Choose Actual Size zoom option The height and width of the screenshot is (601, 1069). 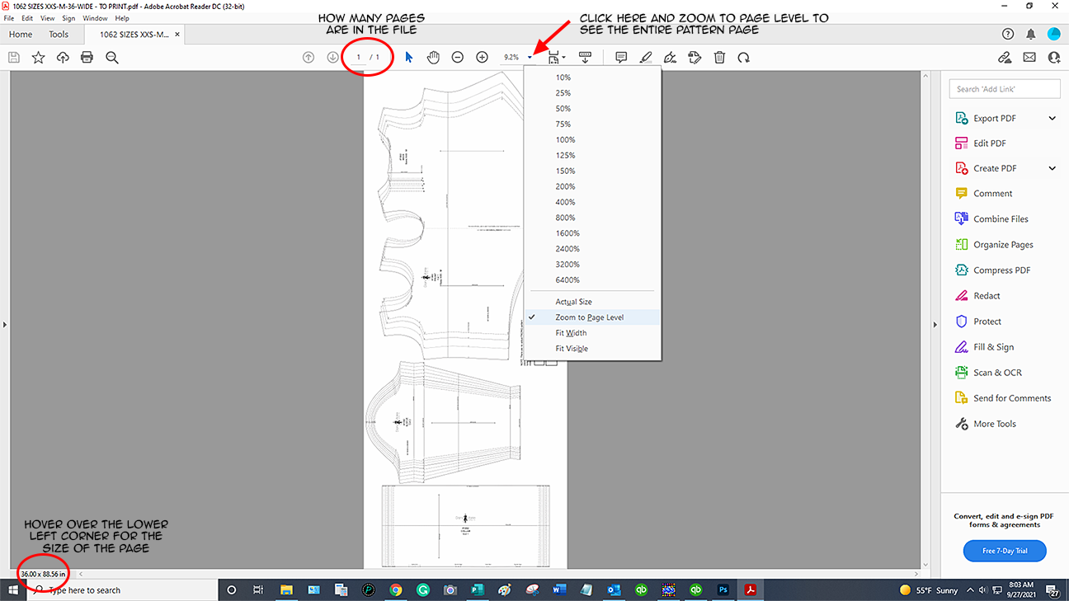573,302
